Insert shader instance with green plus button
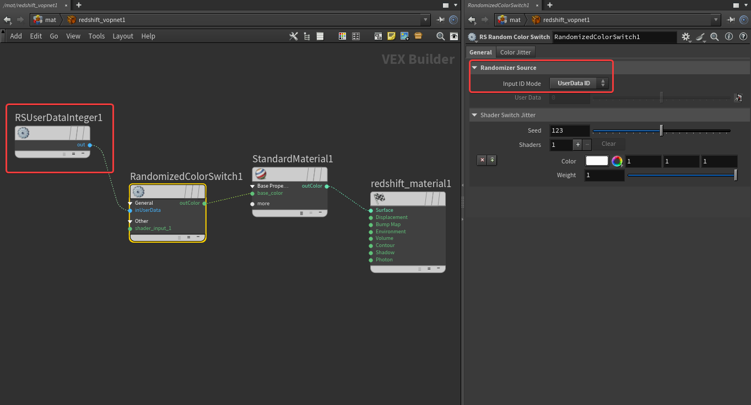The height and width of the screenshot is (405, 751). coord(492,160)
